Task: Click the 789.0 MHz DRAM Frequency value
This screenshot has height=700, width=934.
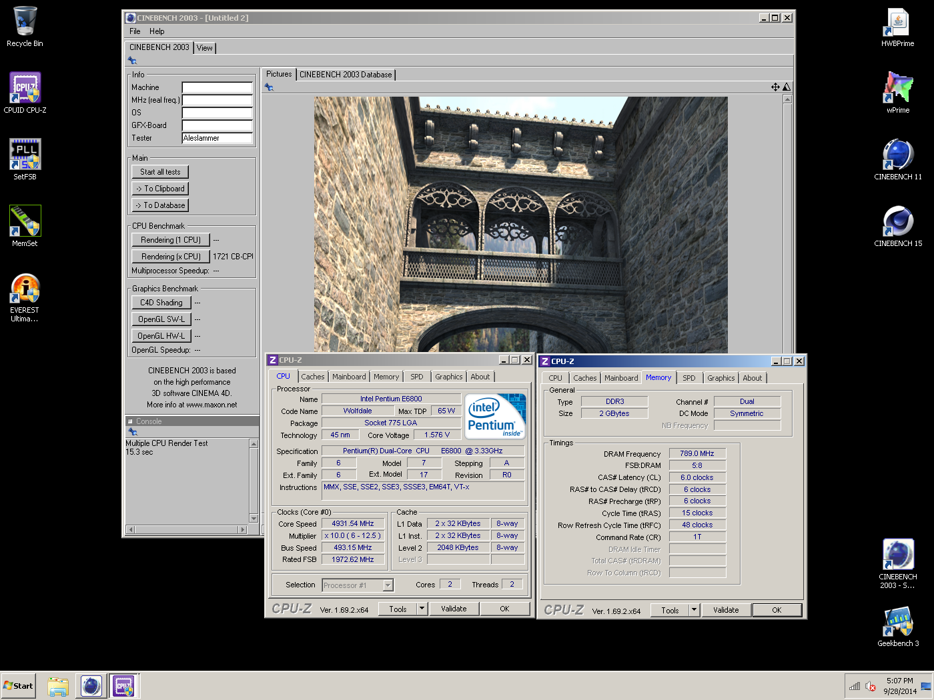Action: pyautogui.click(x=697, y=453)
